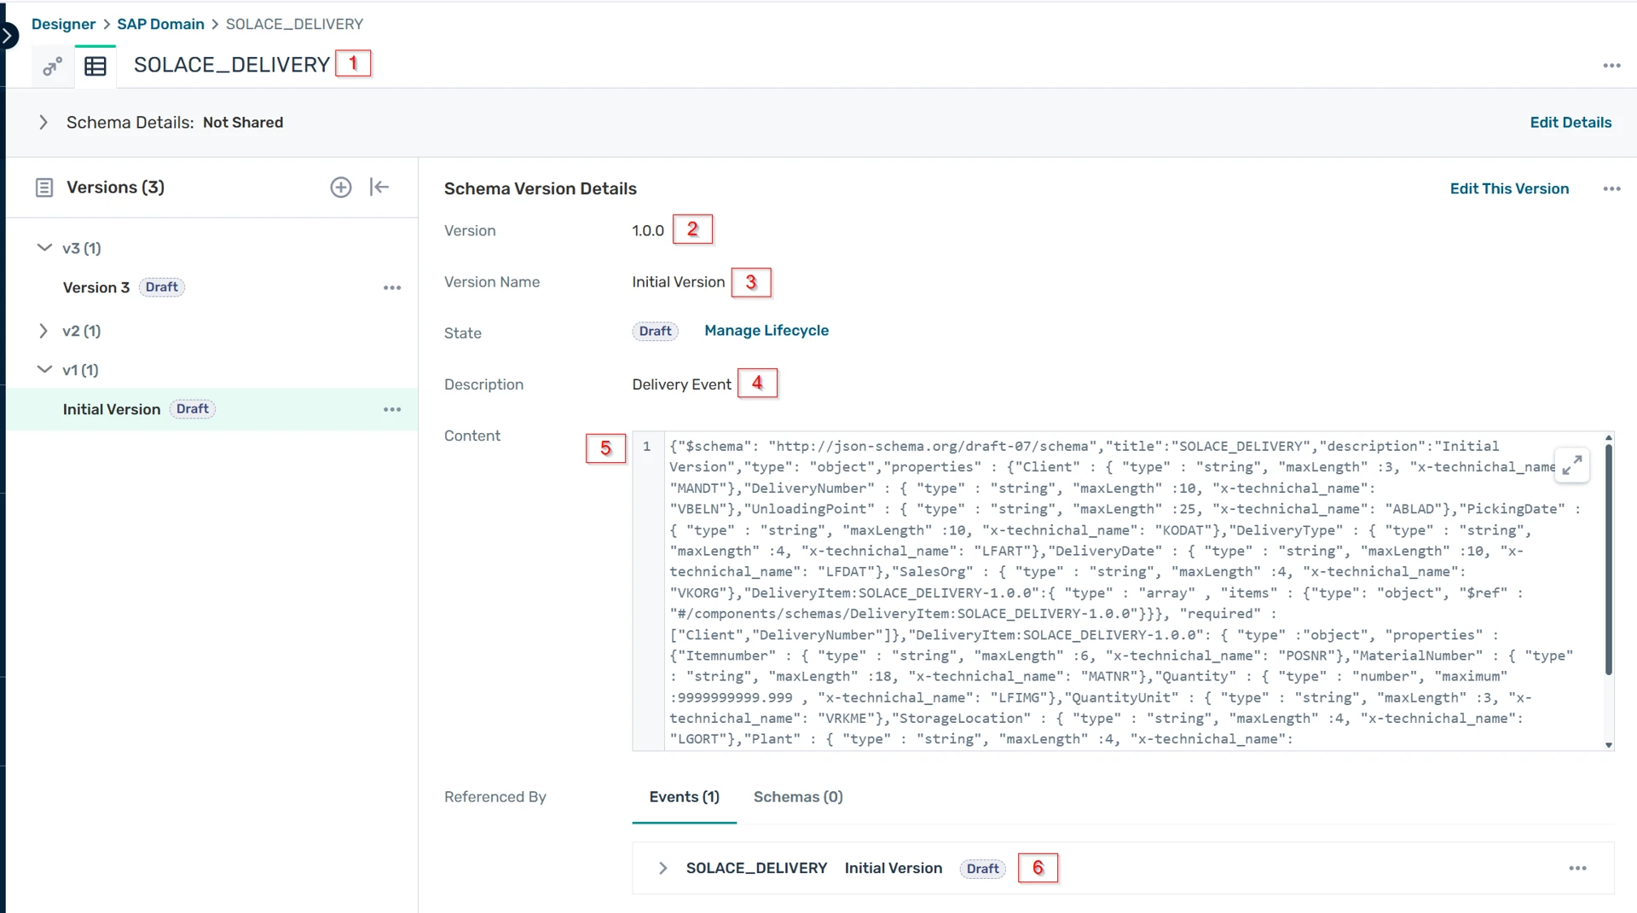1637x913 pixels.
Task: Click the 'State' field label
Action: tap(462, 333)
